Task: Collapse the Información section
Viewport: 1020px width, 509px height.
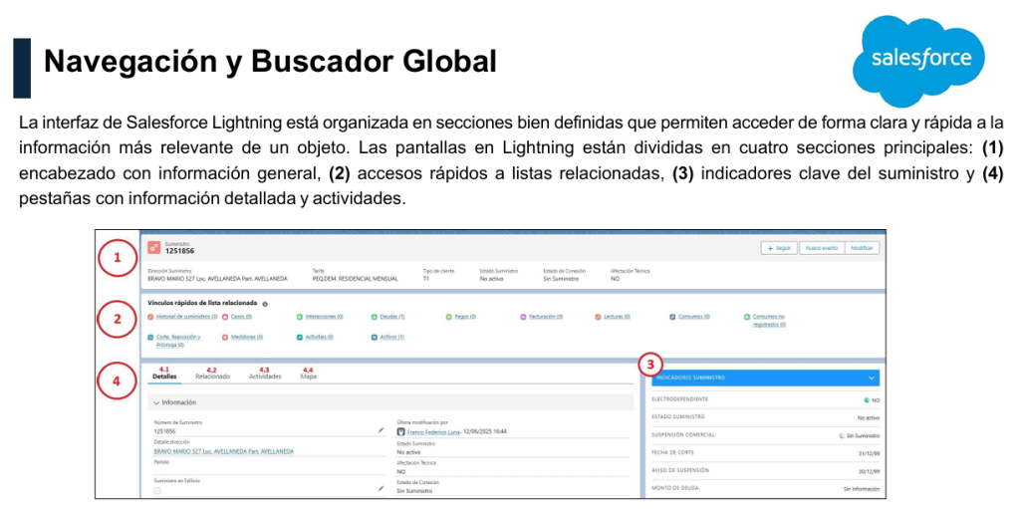Action: (x=156, y=402)
